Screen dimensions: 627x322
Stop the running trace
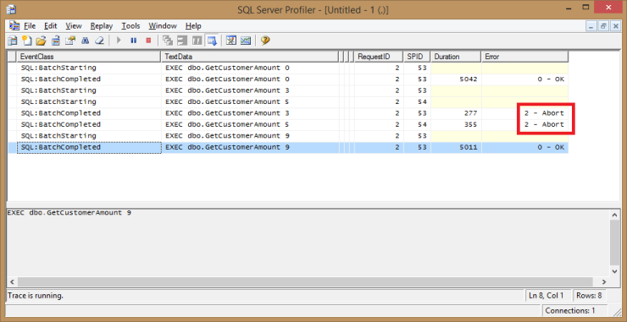point(148,41)
